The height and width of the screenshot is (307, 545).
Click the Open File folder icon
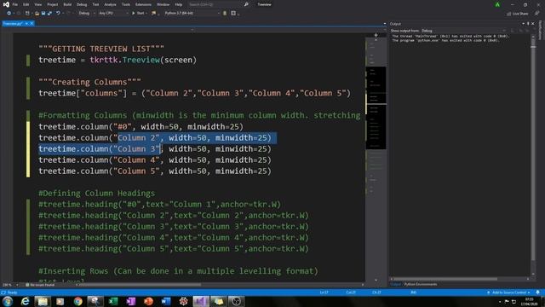tap(37, 14)
